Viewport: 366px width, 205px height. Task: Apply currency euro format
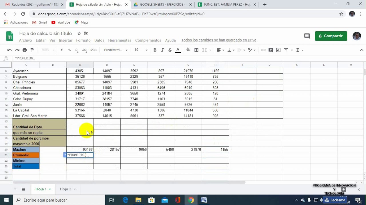pos(62,50)
